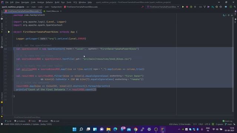Open the Commit tool window sidebar button

[x=2, y=28]
